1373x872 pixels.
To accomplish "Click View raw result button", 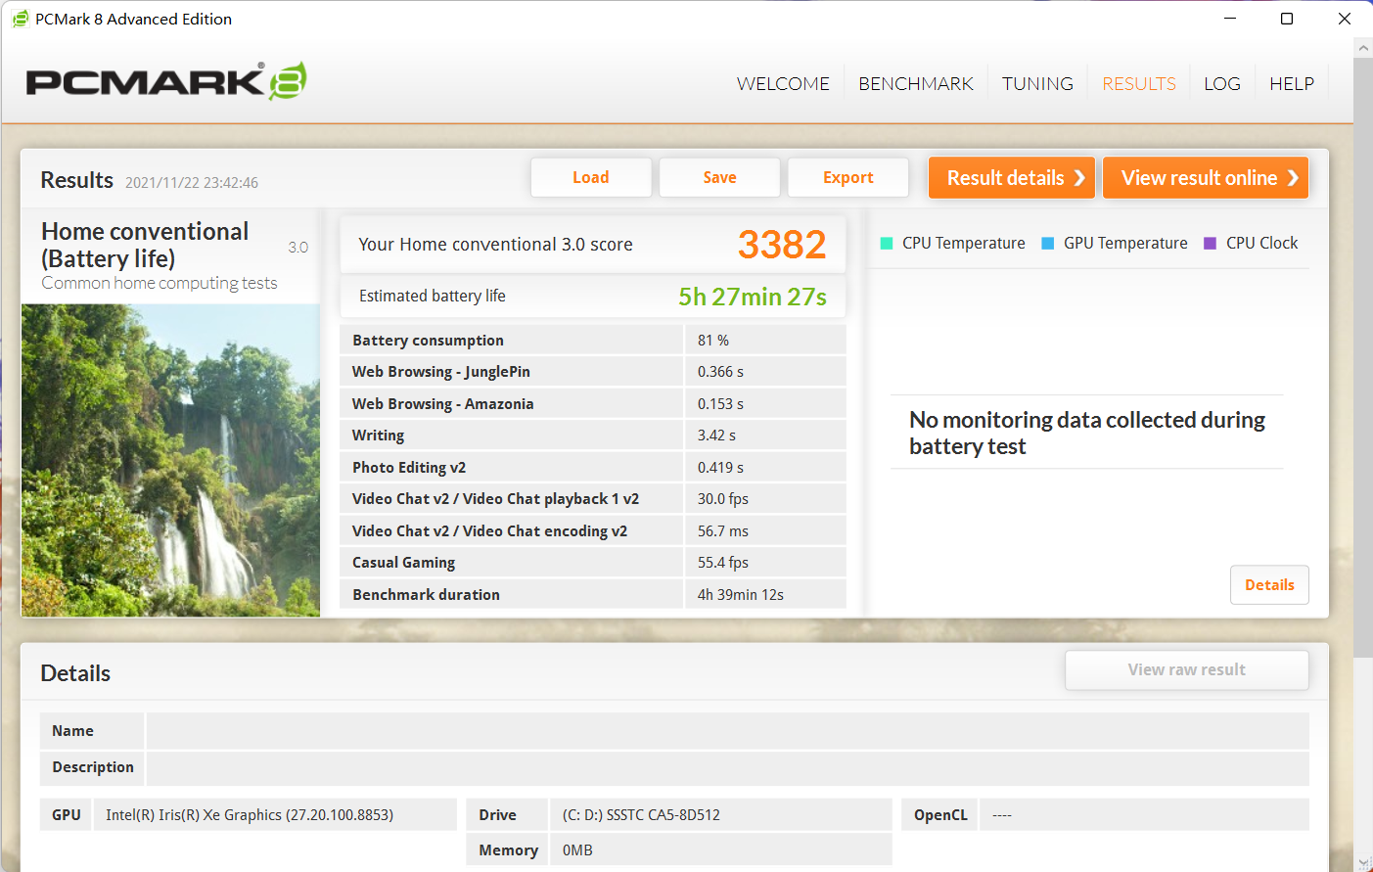I will (x=1187, y=670).
